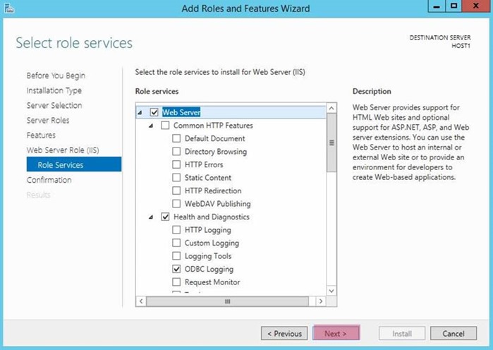Collapse the Web Server tree node

pos(140,112)
